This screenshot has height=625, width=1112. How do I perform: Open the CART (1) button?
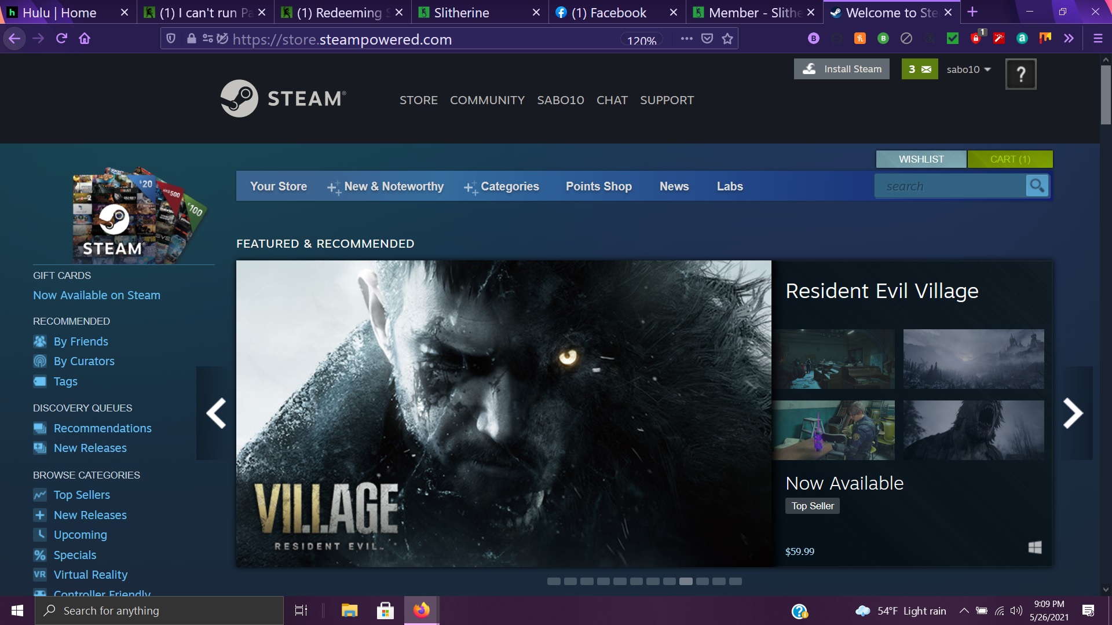click(x=1009, y=159)
